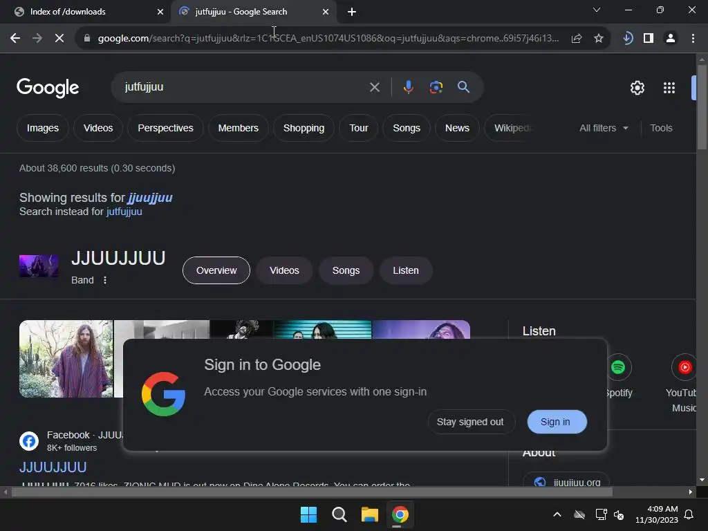Image resolution: width=708 pixels, height=531 pixels.
Task: Open the search Tools button
Action: coord(661,128)
